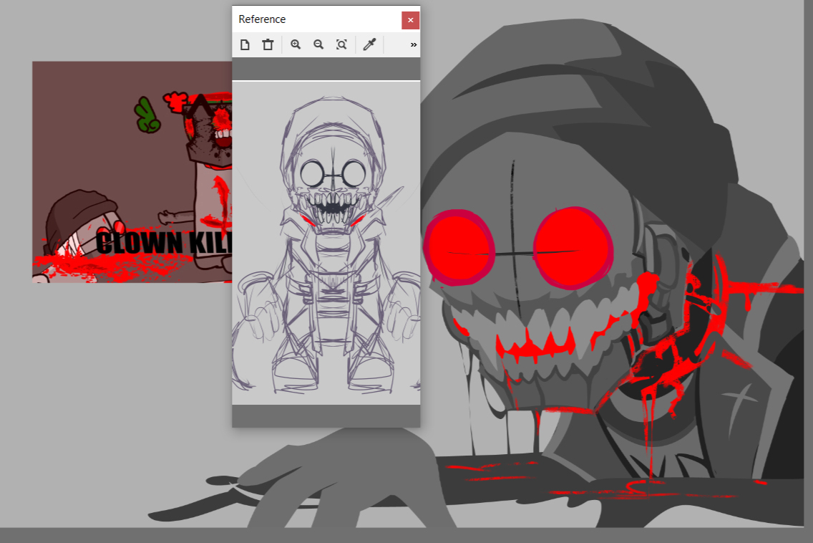Click the fit-to-window zoom icon
The width and height of the screenshot is (813, 543).
tap(341, 45)
